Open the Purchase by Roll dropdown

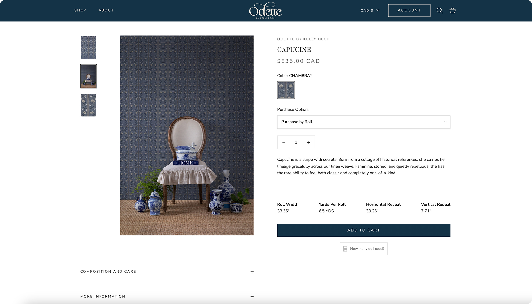coord(363,122)
